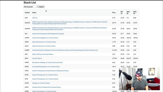Open Axovant Gene Therapies Ltd. link
The height and width of the screenshot is (92, 163).
tap(46, 87)
